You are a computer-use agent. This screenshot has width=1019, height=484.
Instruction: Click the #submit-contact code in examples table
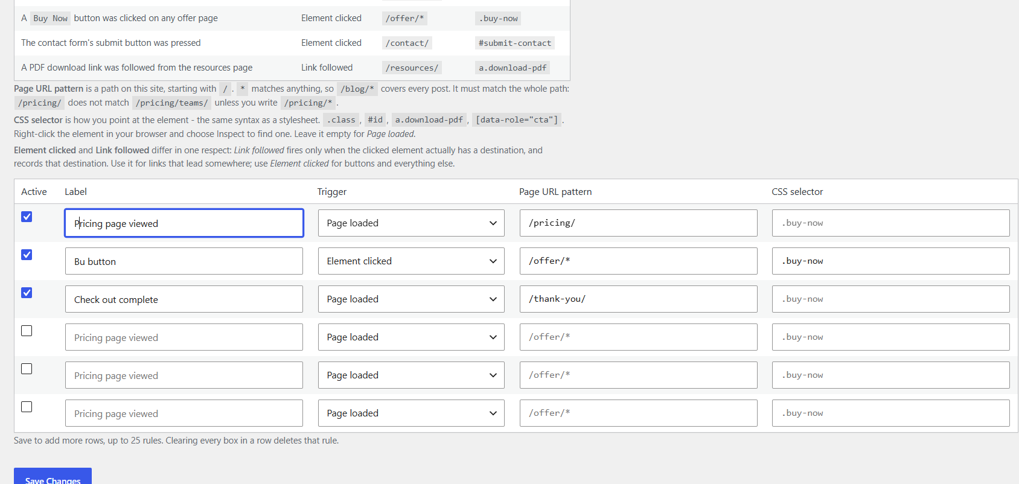tap(515, 43)
